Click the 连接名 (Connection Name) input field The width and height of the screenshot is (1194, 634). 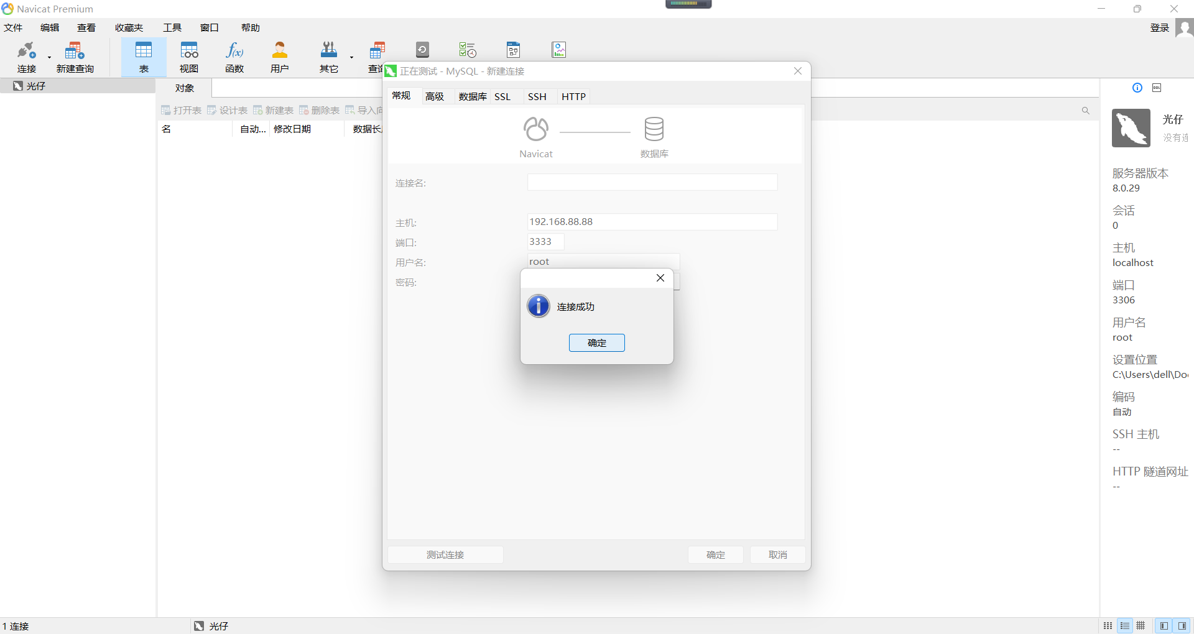pyautogui.click(x=652, y=182)
